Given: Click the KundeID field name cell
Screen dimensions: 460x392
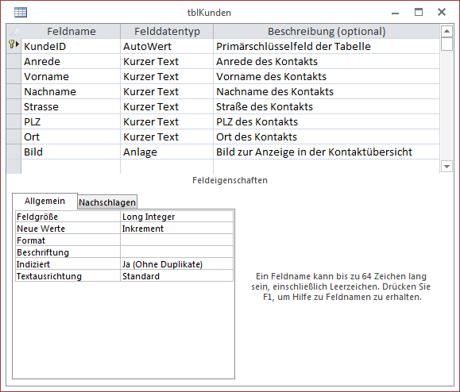Looking at the screenshot, I should (71, 46).
